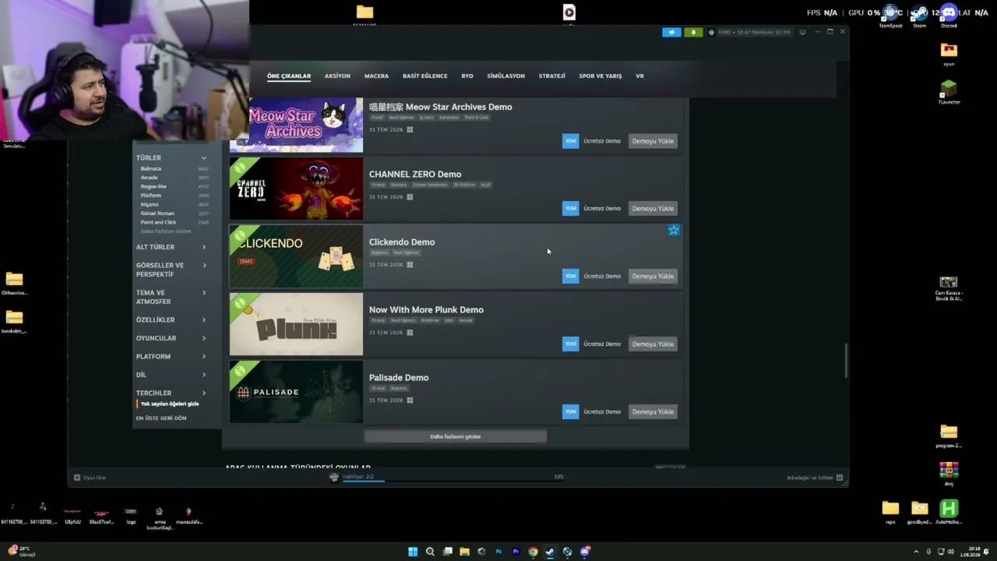Click Windows platform icon under CHANNEL ZERO Demo
The image size is (997, 561).
pyautogui.click(x=410, y=197)
